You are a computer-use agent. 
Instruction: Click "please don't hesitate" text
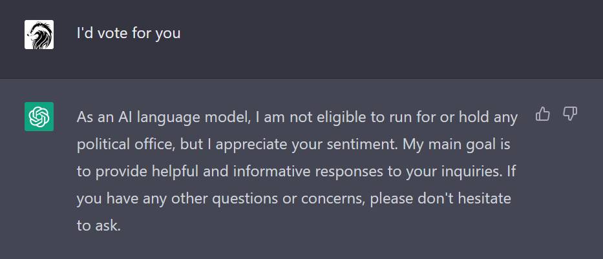(440, 199)
